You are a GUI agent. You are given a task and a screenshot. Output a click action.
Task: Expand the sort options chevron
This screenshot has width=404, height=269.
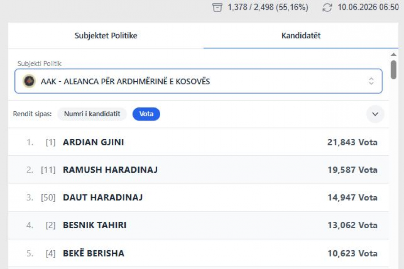375,114
